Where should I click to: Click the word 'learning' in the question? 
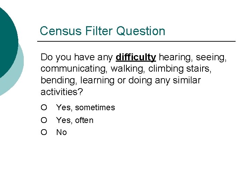(x=97, y=81)
